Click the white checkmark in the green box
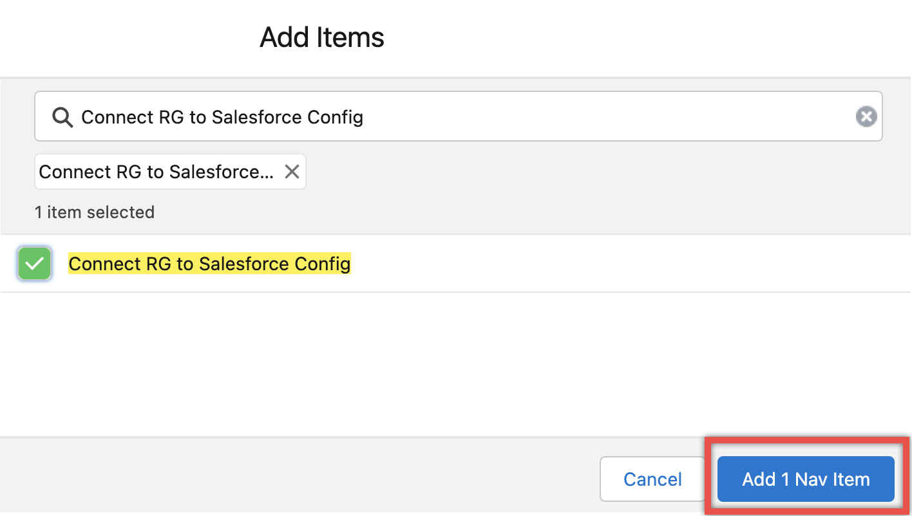 [x=34, y=263]
